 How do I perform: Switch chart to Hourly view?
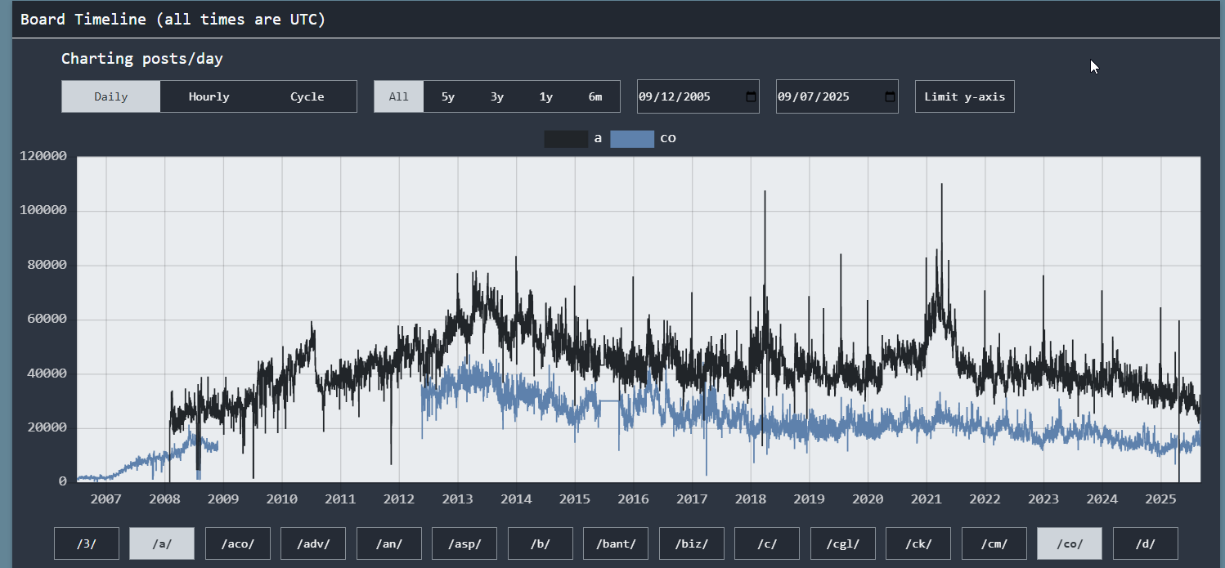[x=209, y=96]
